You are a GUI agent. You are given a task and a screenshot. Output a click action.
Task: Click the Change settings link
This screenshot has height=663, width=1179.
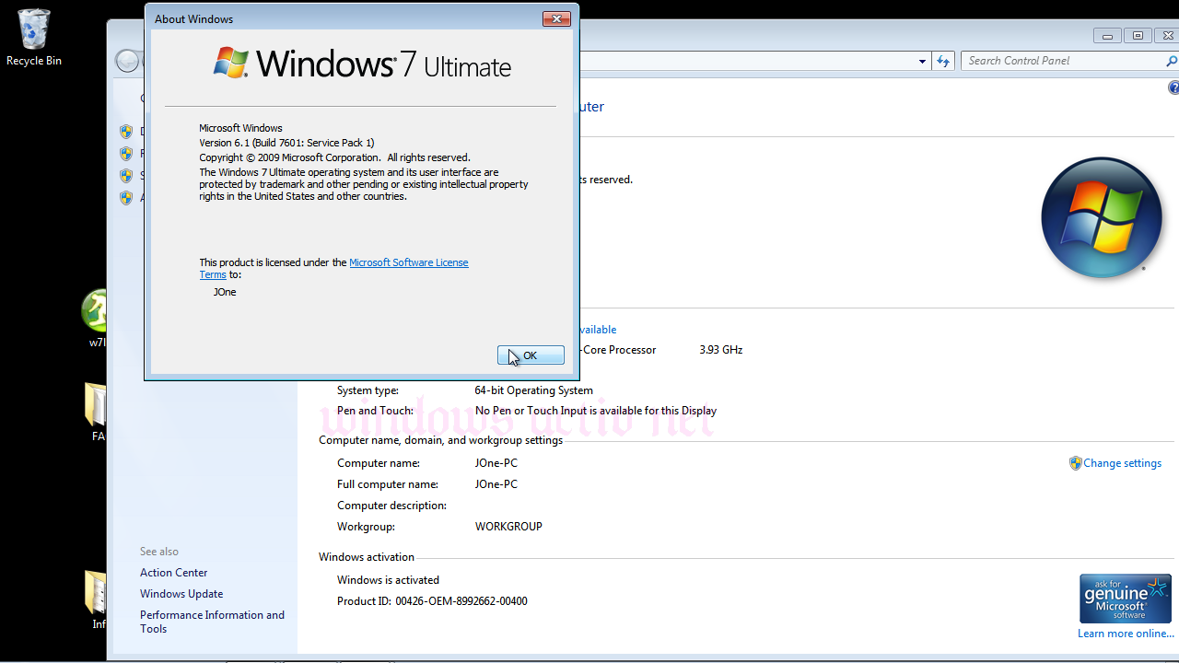coord(1122,463)
